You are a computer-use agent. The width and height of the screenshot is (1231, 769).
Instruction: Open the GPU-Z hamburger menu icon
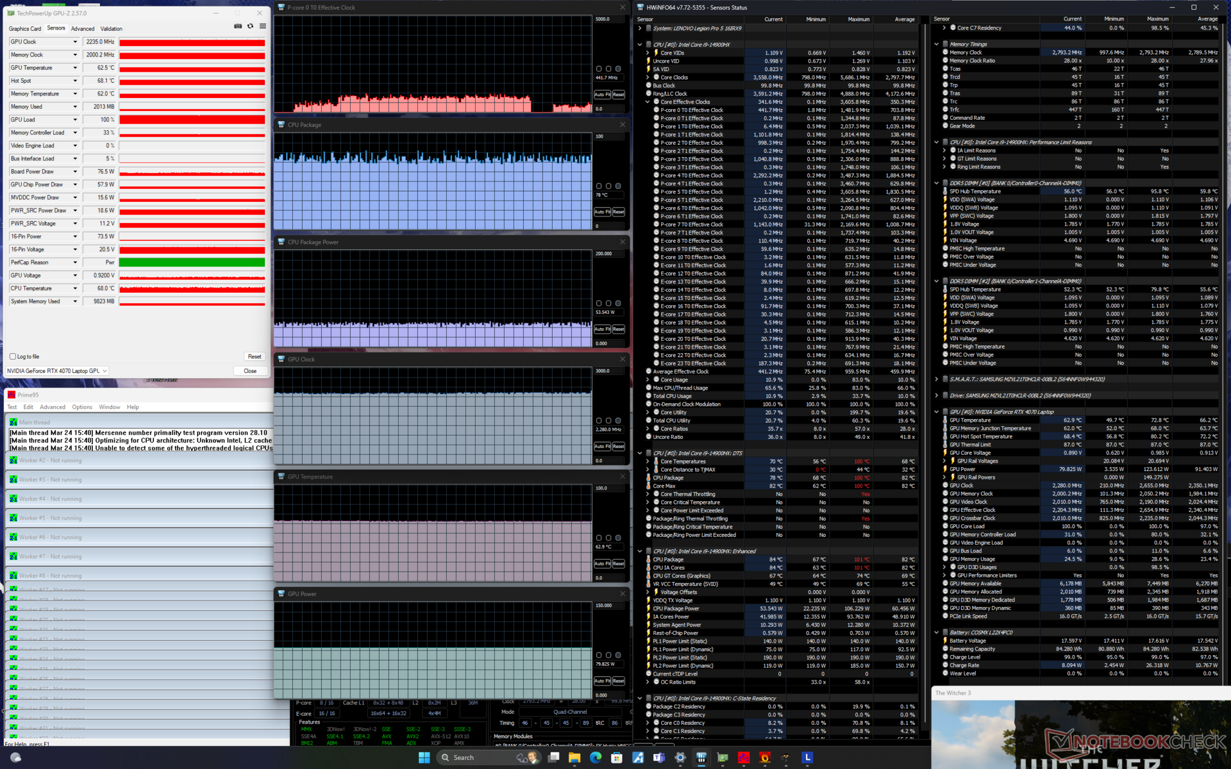[262, 26]
